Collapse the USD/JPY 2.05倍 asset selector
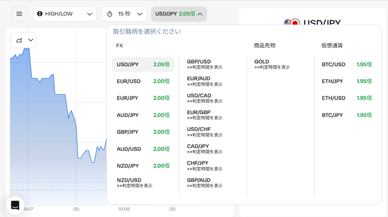The width and height of the screenshot is (388, 217). (179, 14)
